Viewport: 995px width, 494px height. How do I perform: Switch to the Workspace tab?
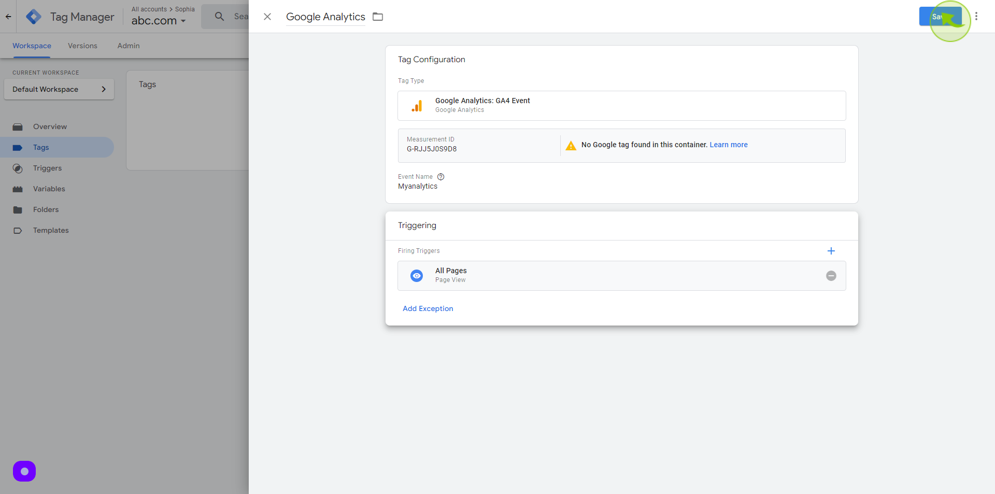point(32,46)
